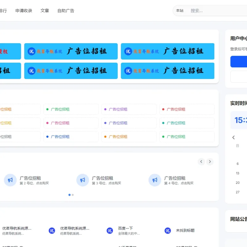Open red-dot 广告位招租 text link
This screenshot has height=247, width=247.
click(x=176, y=109)
